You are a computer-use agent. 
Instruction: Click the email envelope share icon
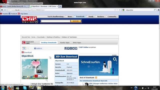coord(73,48)
